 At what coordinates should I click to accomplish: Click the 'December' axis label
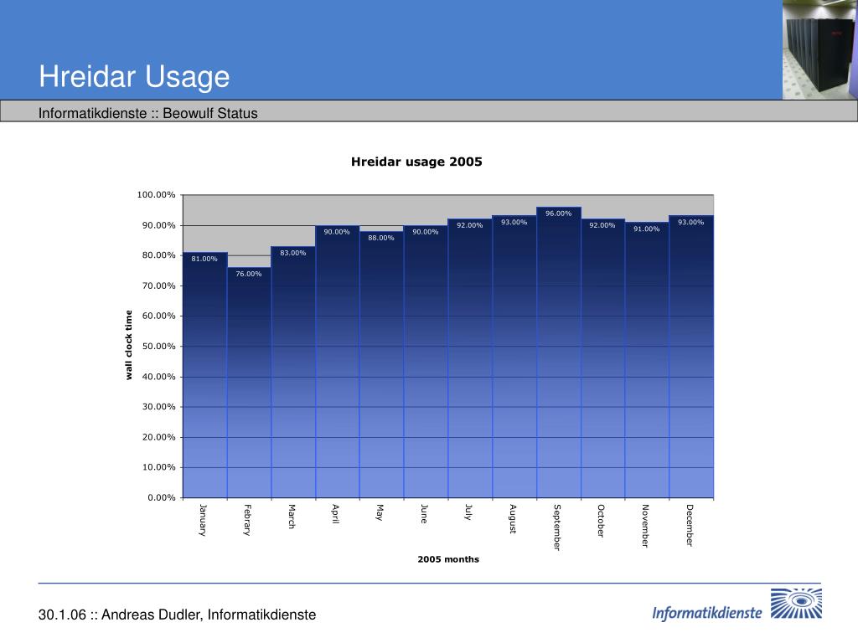click(x=689, y=525)
